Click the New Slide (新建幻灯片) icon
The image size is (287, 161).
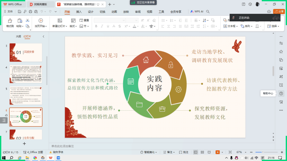click(60, 21)
